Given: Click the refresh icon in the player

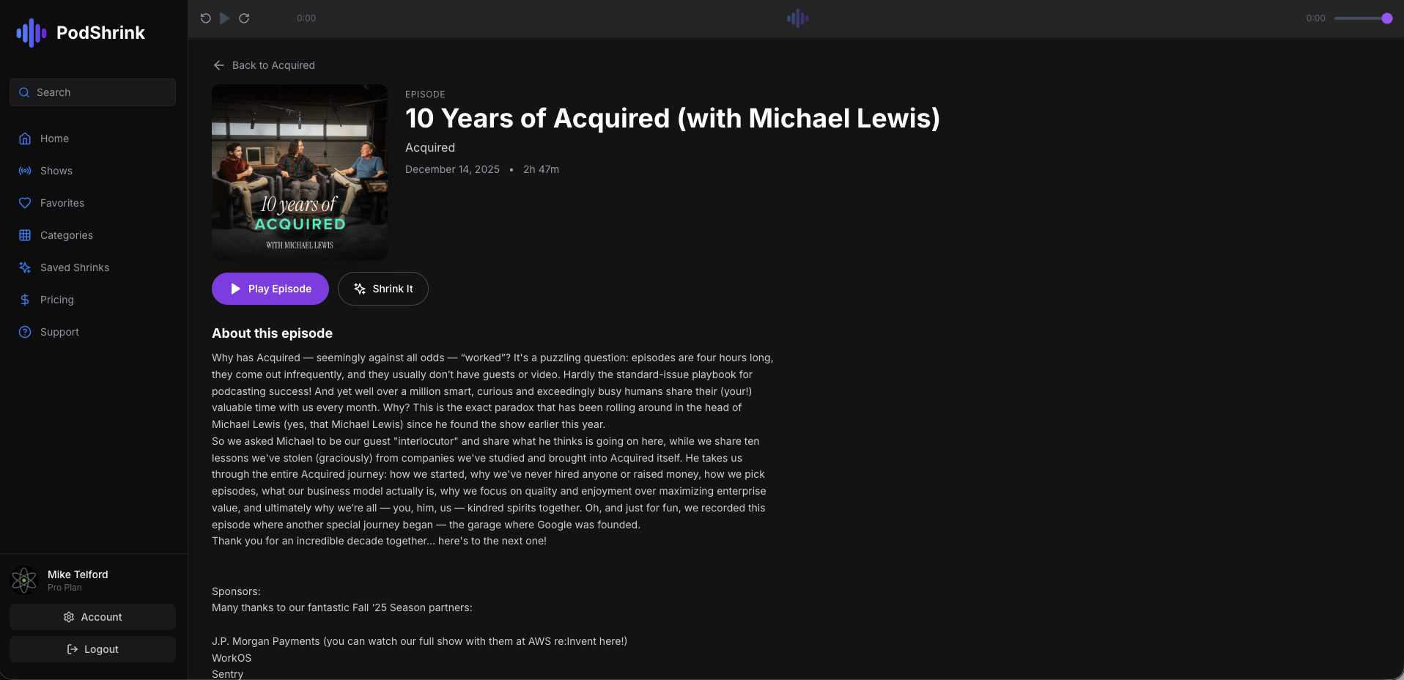Looking at the screenshot, I should pos(245,18).
